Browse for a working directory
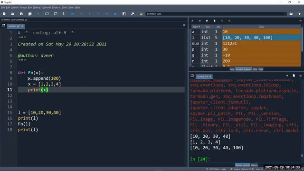 (x=291, y=14)
